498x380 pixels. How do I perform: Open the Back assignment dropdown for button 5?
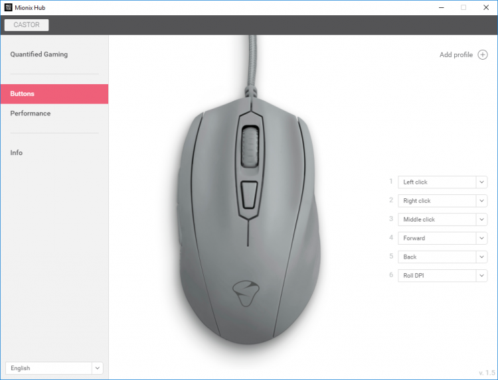(442, 257)
